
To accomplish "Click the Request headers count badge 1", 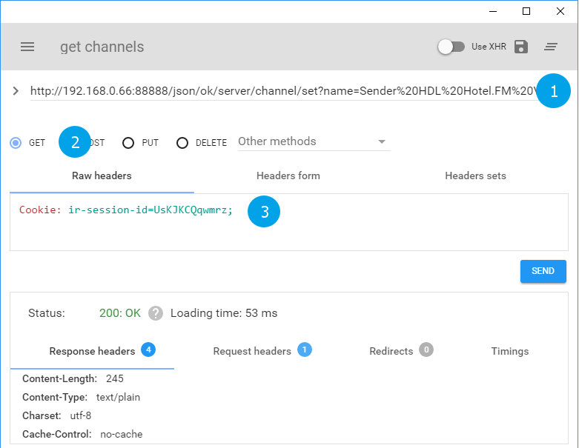I will pos(304,350).
